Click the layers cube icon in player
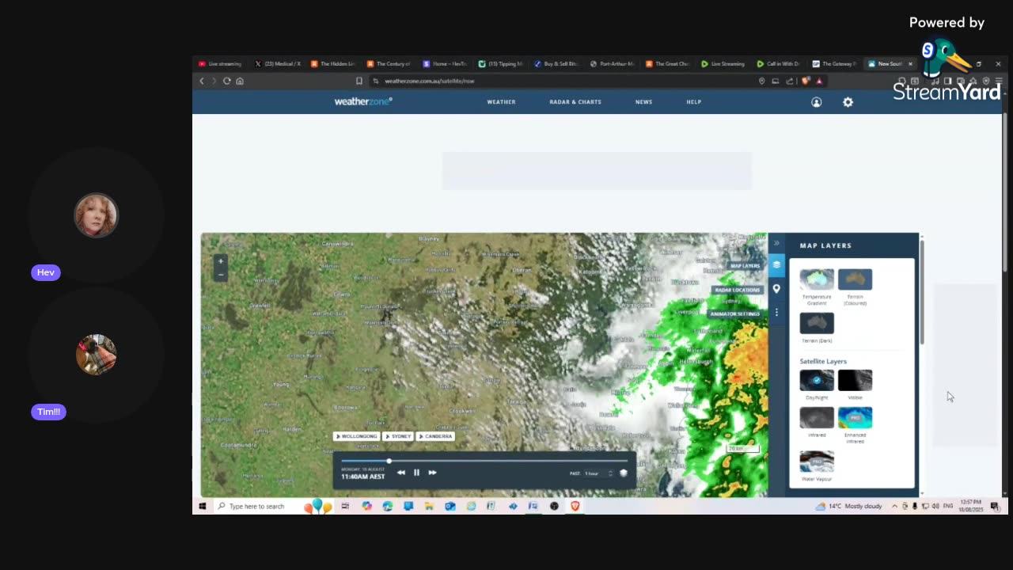Image resolution: width=1013 pixels, height=570 pixels. point(623,473)
